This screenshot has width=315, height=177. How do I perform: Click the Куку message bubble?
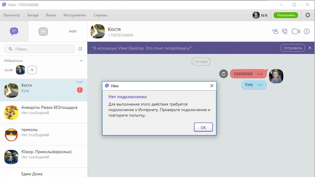[254, 85]
